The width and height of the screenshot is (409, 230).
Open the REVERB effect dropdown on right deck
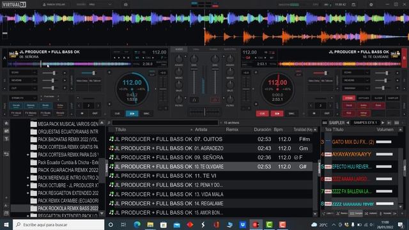(356, 80)
